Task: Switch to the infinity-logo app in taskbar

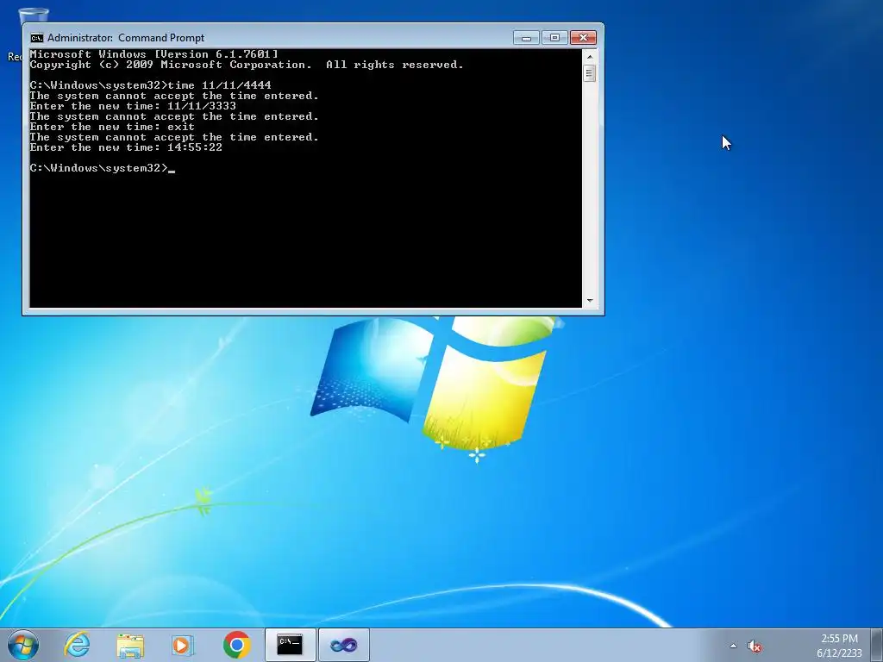Action: 344,645
